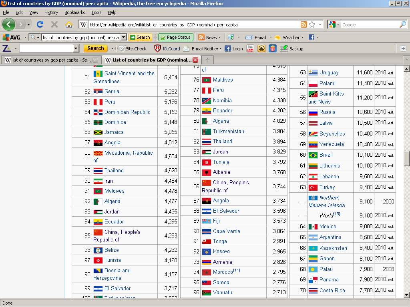Open the Saint Vincent and the Grenadines link

point(129,74)
